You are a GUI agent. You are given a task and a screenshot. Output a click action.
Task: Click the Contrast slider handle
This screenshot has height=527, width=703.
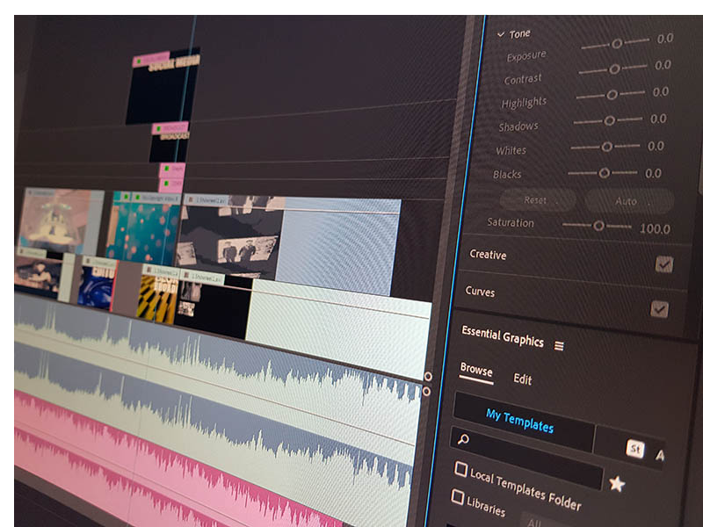(614, 69)
